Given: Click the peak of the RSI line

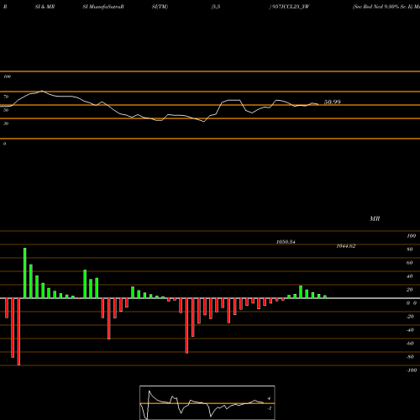Looking at the screenshot, I should pos(42,91).
